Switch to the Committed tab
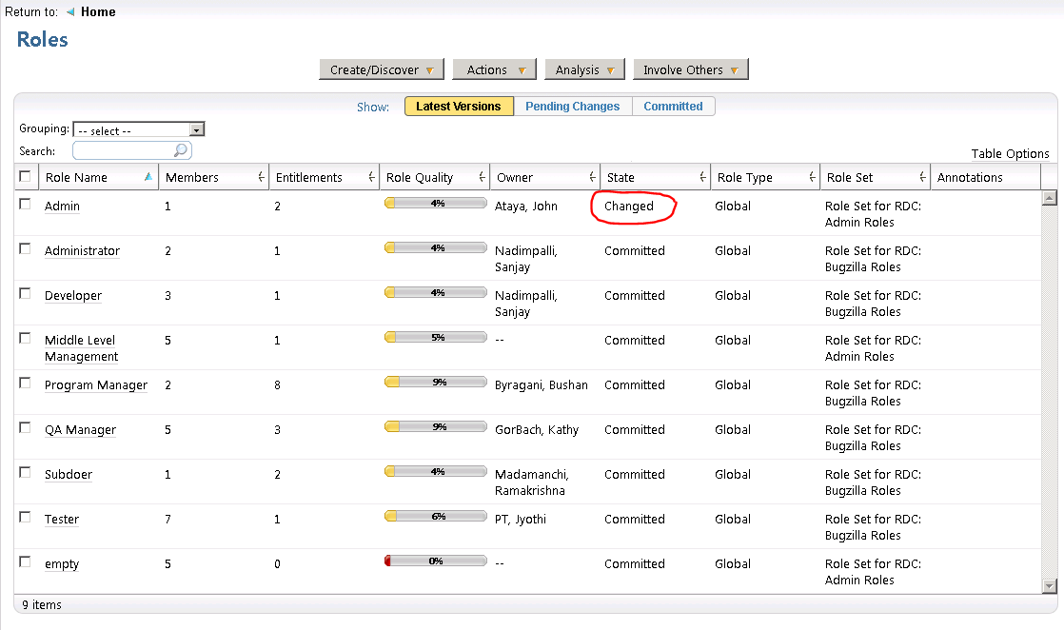1064x630 pixels. pyautogui.click(x=673, y=107)
